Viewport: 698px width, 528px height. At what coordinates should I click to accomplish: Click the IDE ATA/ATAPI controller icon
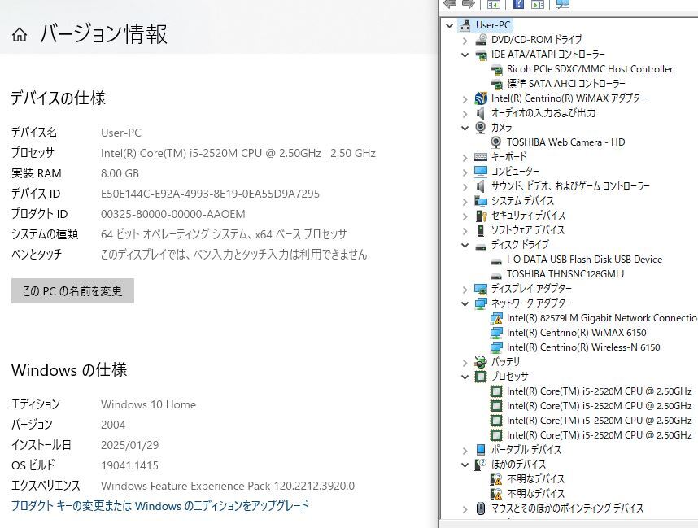pyautogui.click(x=481, y=55)
